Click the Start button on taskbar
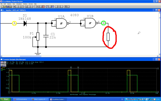The image size is (161, 101). coord(5,99)
